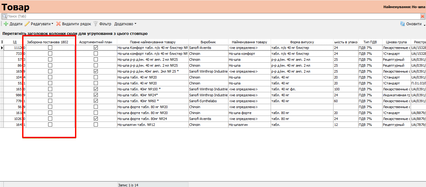
Task: Sort by the Виробник column header
Action: point(208,42)
